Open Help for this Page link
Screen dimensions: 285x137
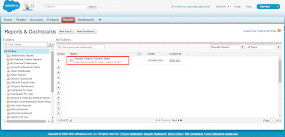(267, 31)
